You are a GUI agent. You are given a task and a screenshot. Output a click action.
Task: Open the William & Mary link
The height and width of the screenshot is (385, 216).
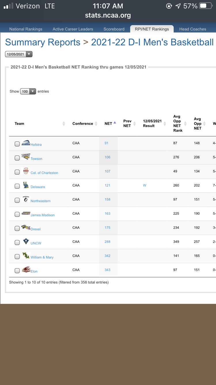[x=42, y=257]
